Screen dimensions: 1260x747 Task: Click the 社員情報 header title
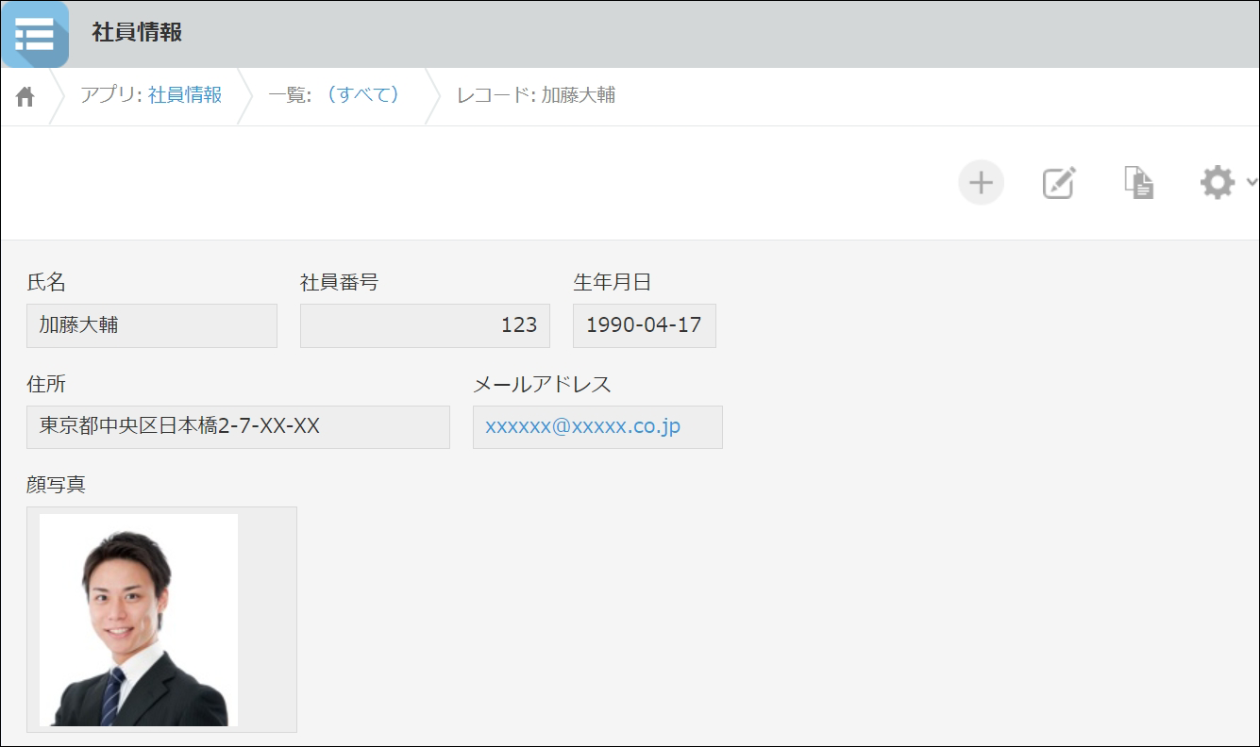[137, 32]
